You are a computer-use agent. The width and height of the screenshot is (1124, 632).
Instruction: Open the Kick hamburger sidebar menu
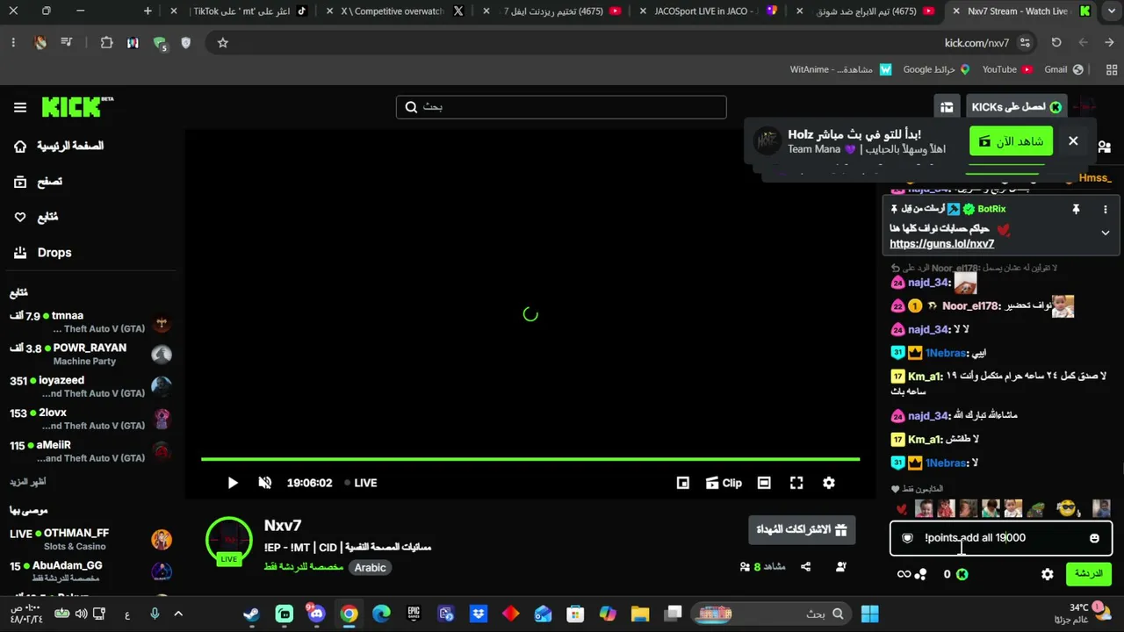[20, 107]
